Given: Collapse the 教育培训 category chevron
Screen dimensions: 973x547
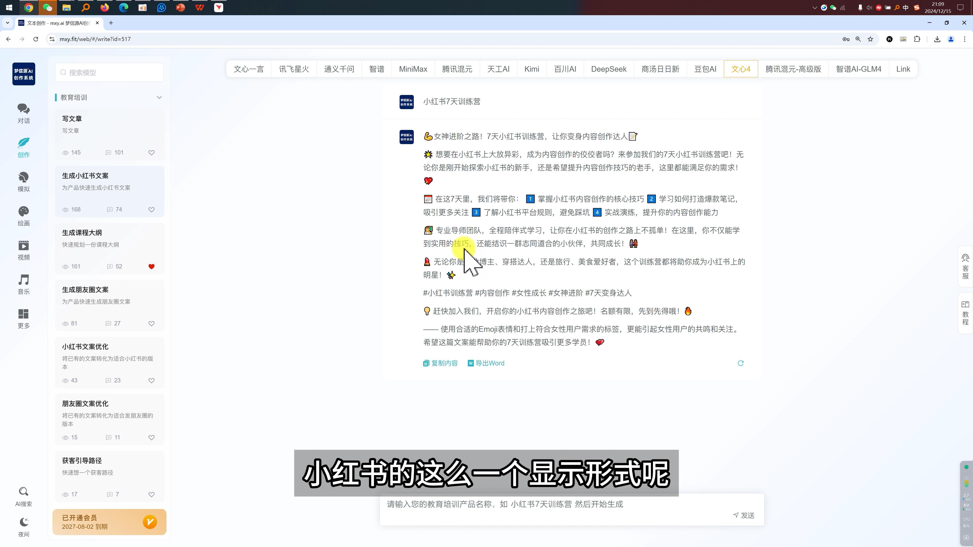Looking at the screenshot, I should pyautogui.click(x=159, y=97).
